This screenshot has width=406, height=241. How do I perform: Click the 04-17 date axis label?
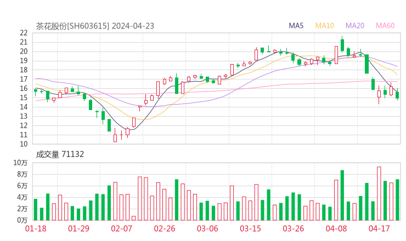[379, 228]
